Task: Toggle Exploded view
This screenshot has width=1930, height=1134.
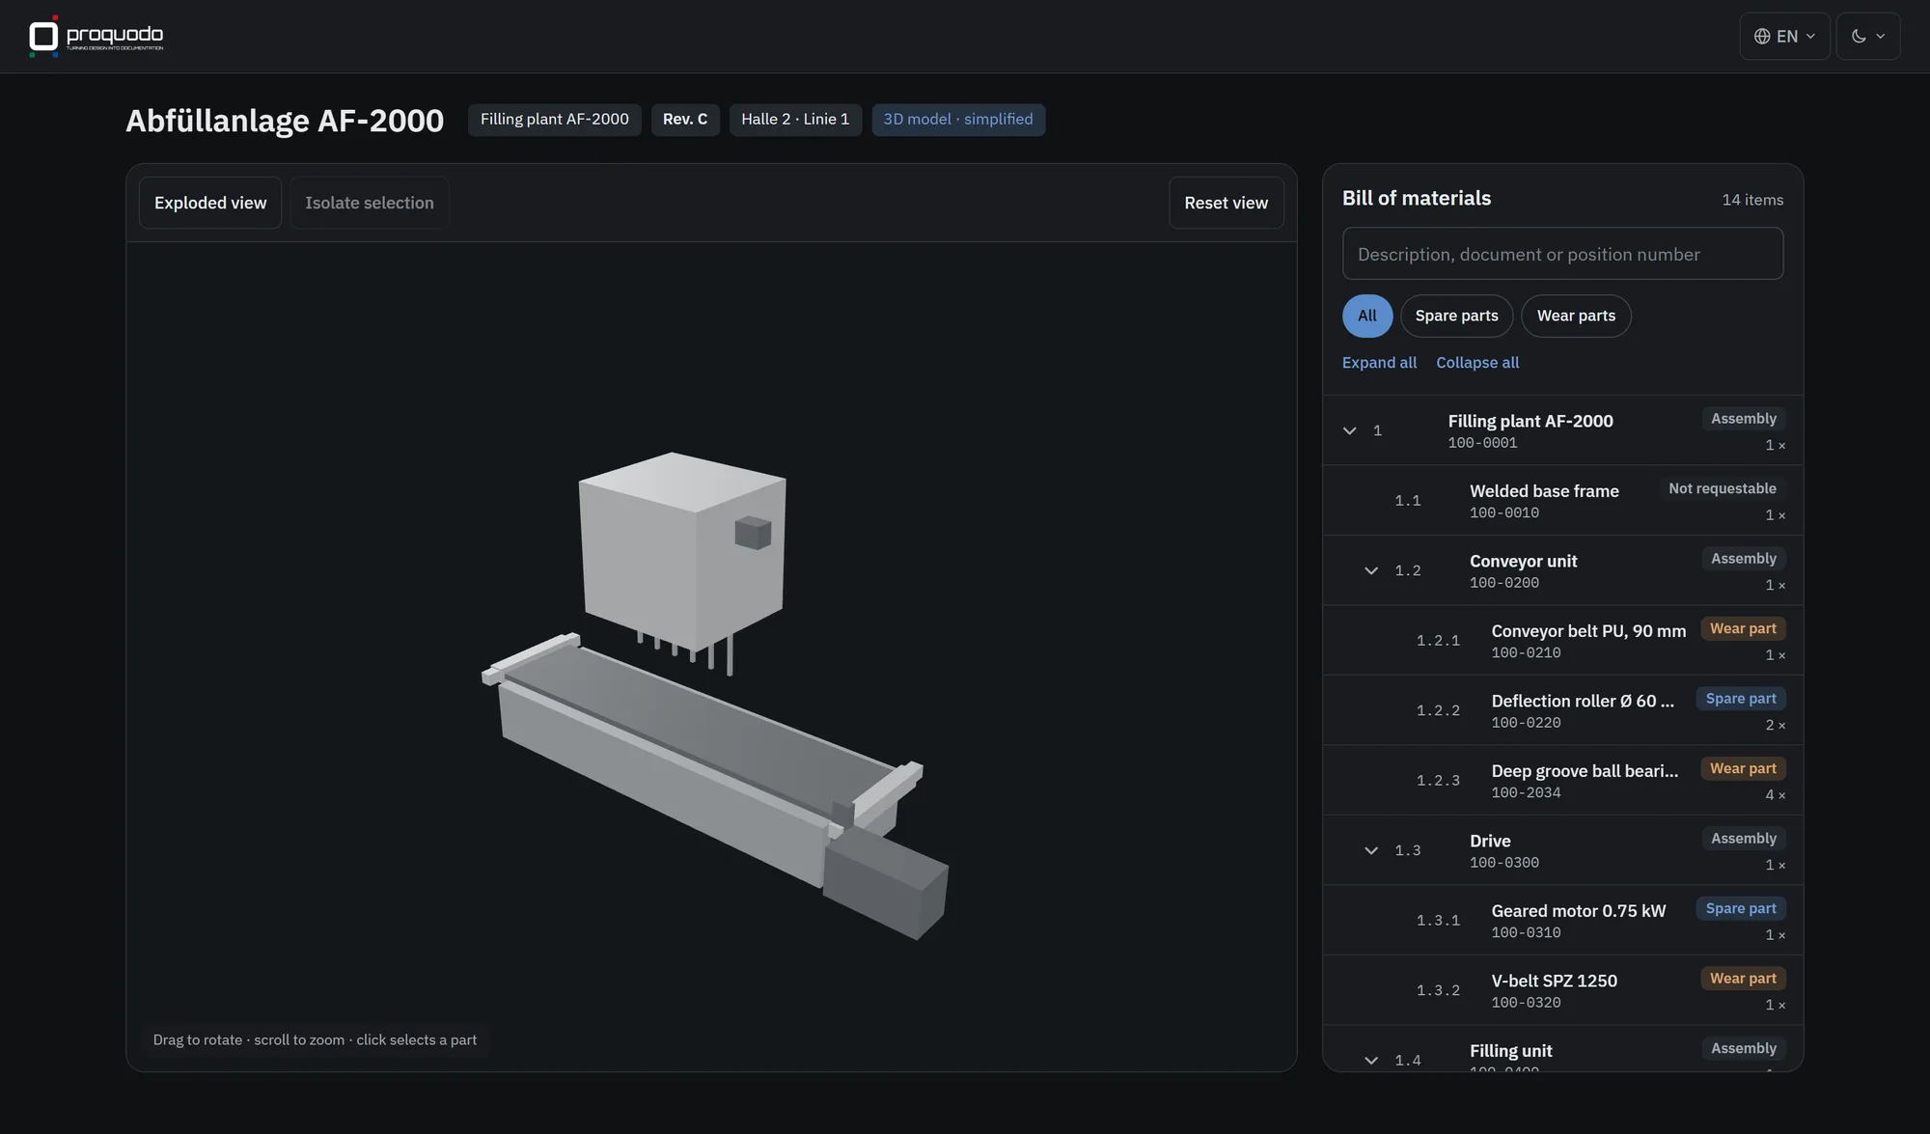Action: pos(210,203)
